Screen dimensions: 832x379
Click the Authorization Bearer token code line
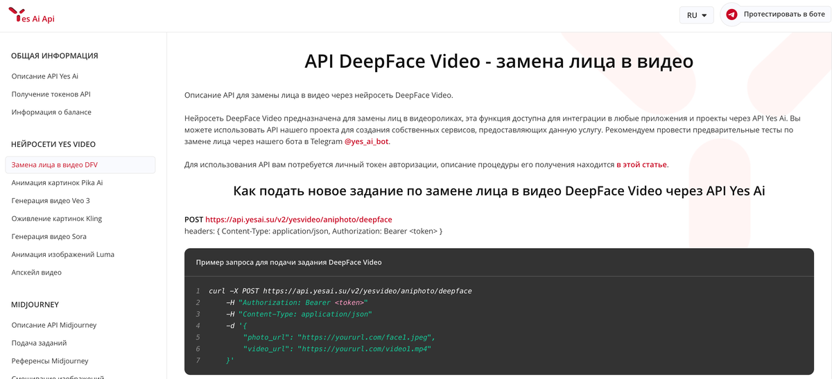[x=297, y=303]
